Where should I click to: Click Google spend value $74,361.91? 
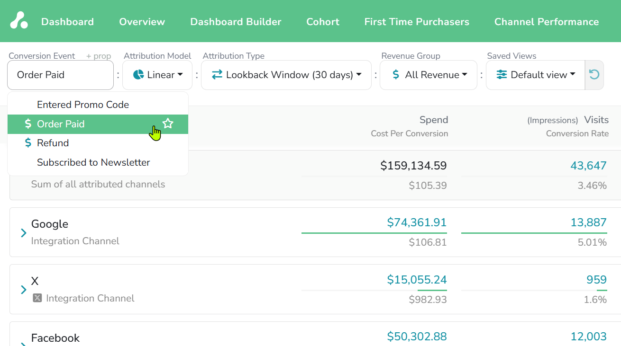(x=417, y=222)
